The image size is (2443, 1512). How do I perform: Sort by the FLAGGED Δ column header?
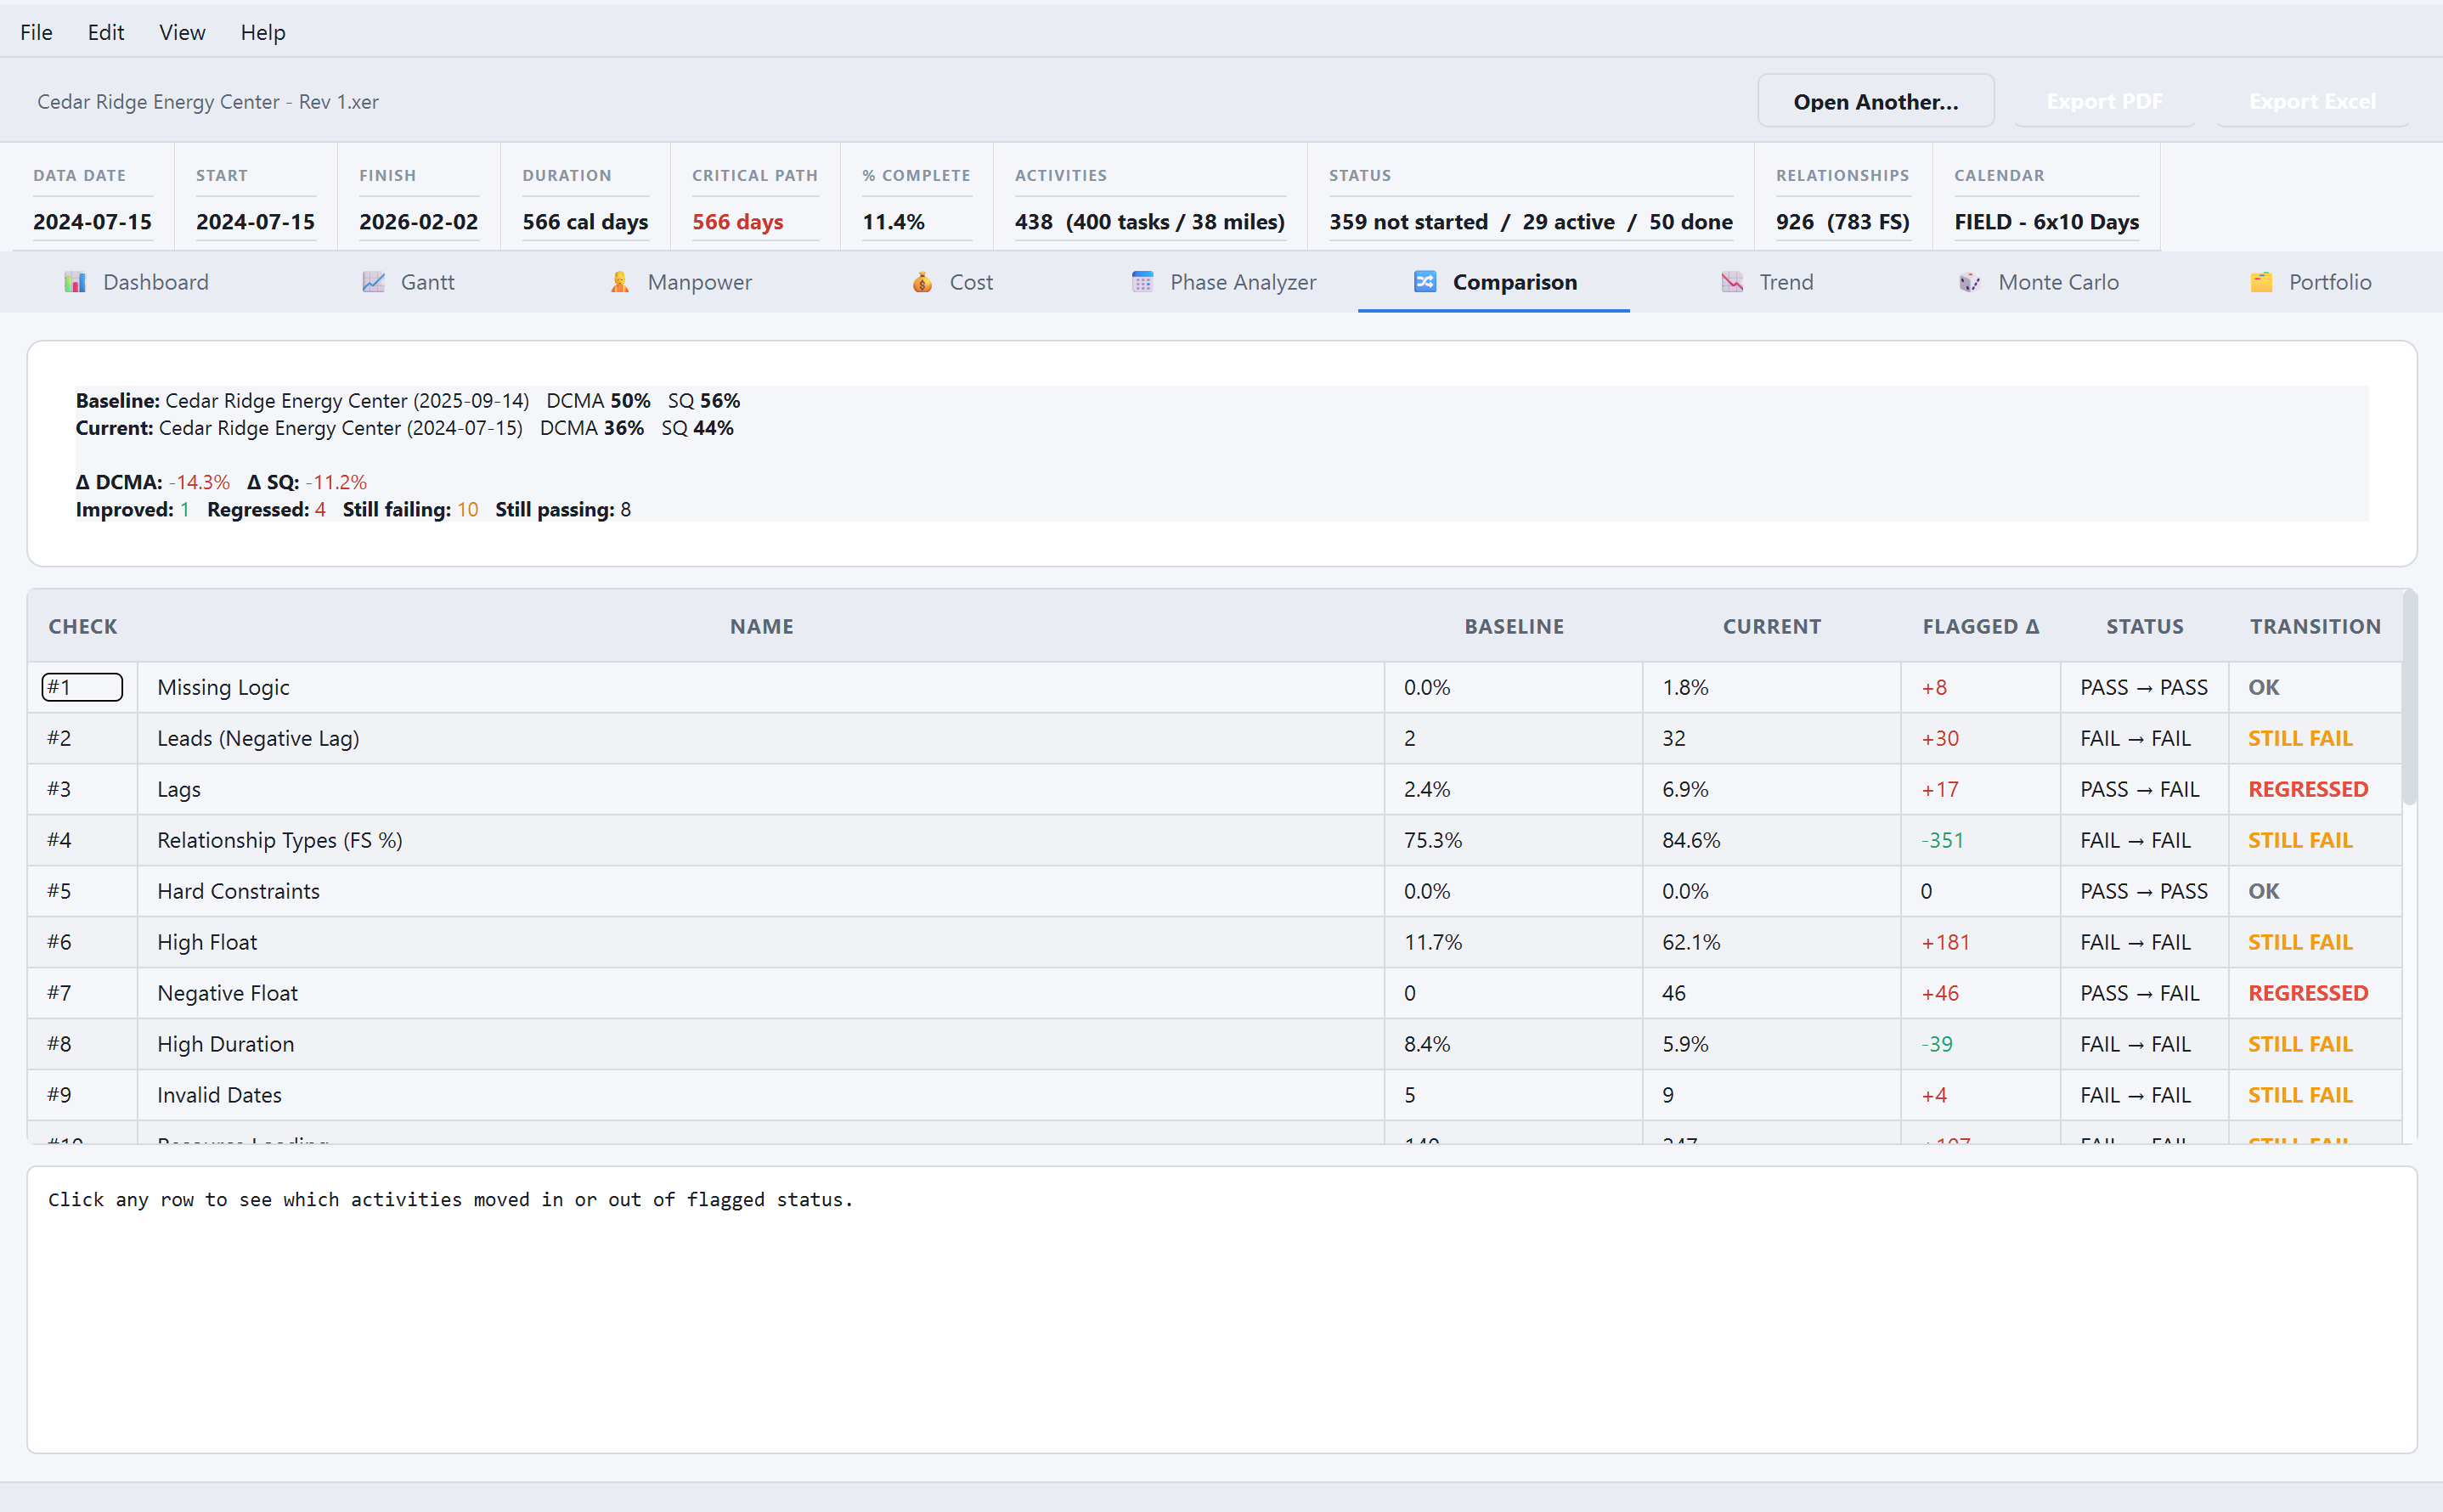pos(1980,626)
